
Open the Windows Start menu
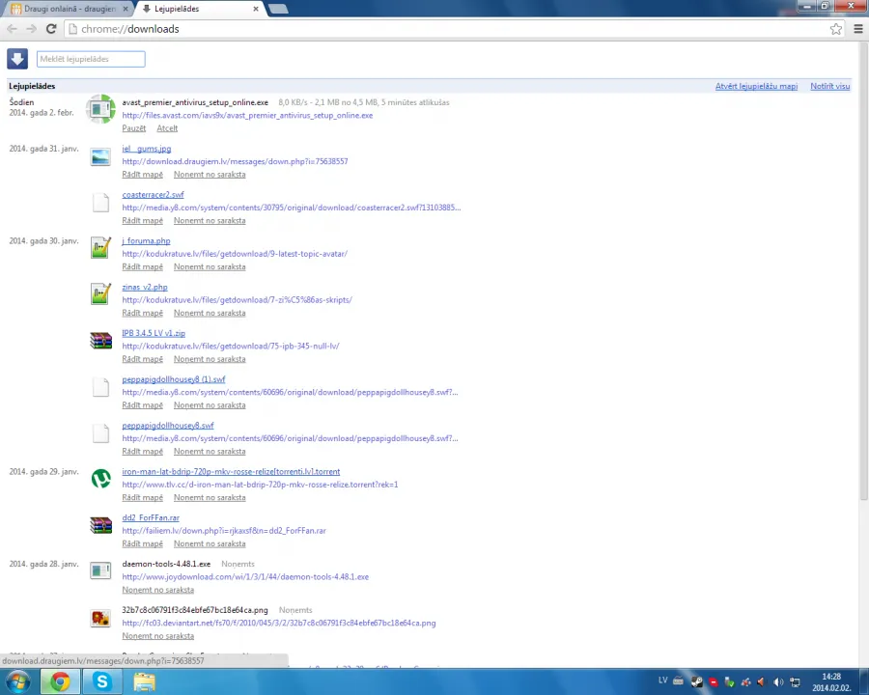17,681
